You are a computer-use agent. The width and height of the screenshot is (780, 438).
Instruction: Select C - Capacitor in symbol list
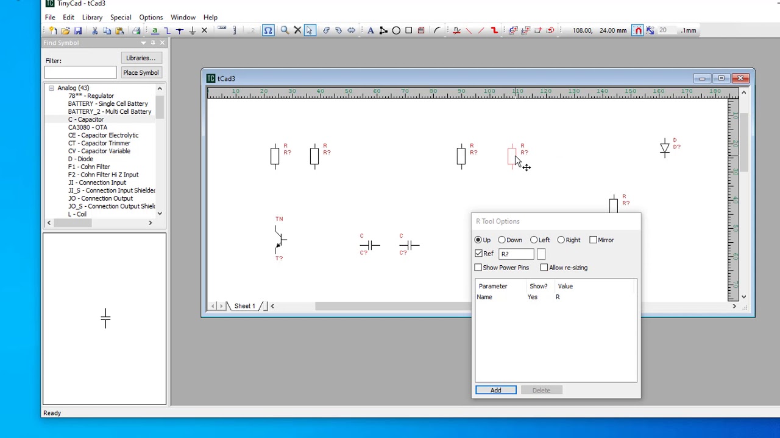point(86,120)
